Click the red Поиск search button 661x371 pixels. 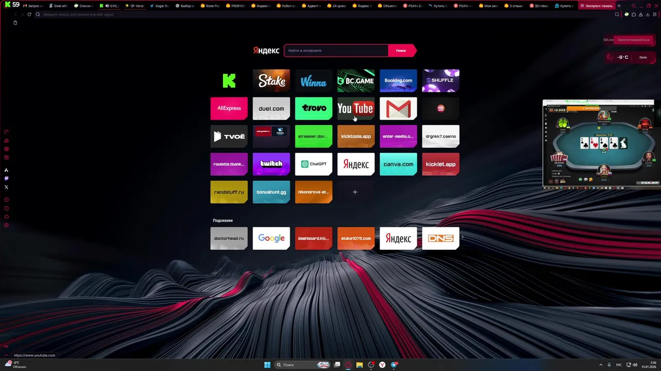(401, 50)
